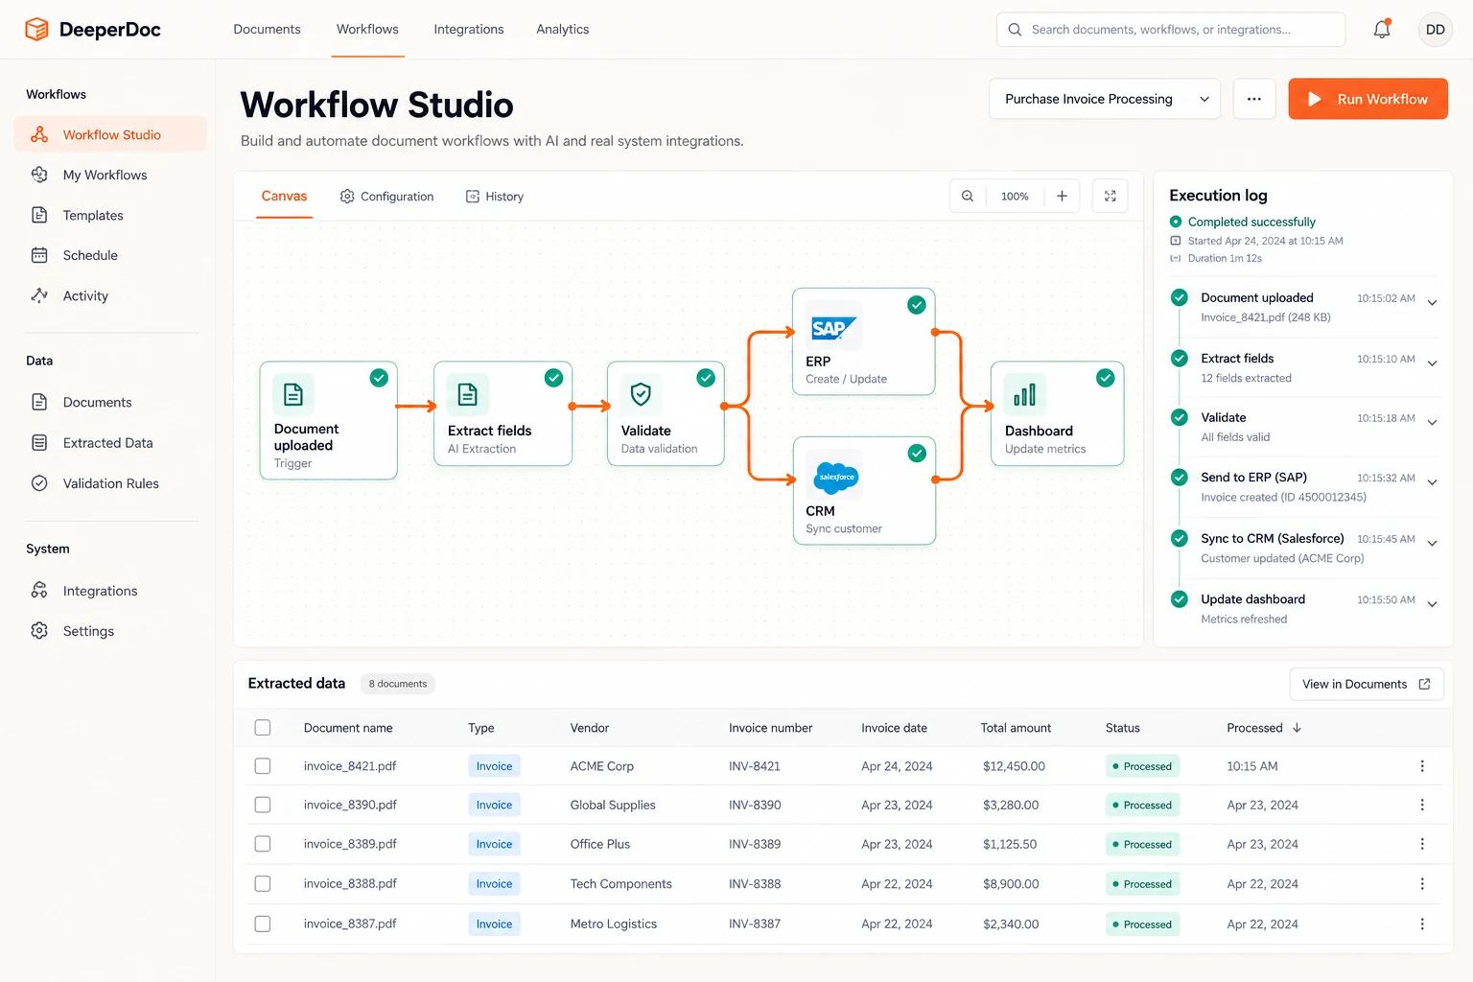Expand the Extract fields log entry
Viewport: 1473px width, 982px height.
1432,363
